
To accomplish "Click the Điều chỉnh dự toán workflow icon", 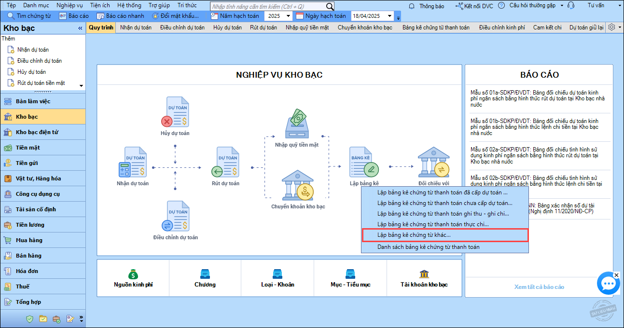I will [x=175, y=217].
